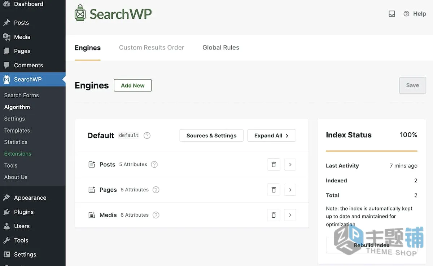Screen dimensions: 433x266
Task: Click '6 Attributes' text in Media row
Action: [x=135, y=215]
